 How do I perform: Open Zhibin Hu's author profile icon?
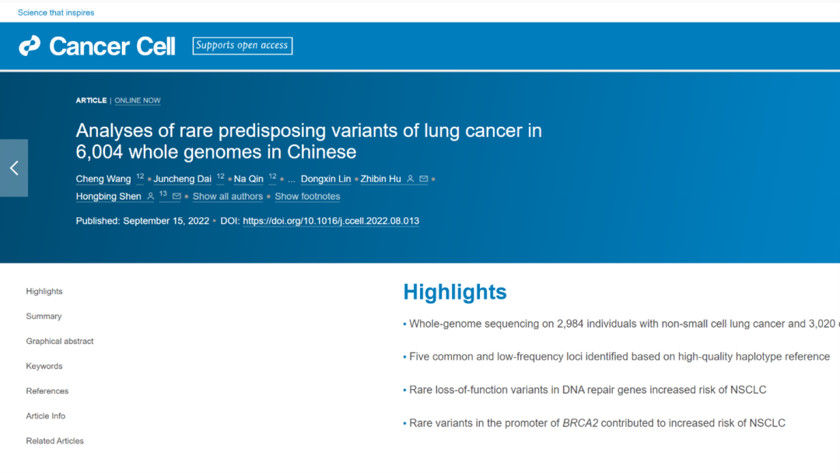[x=411, y=179]
